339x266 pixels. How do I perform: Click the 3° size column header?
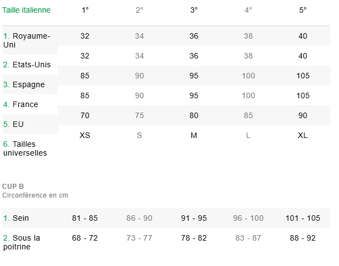click(x=194, y=10)
